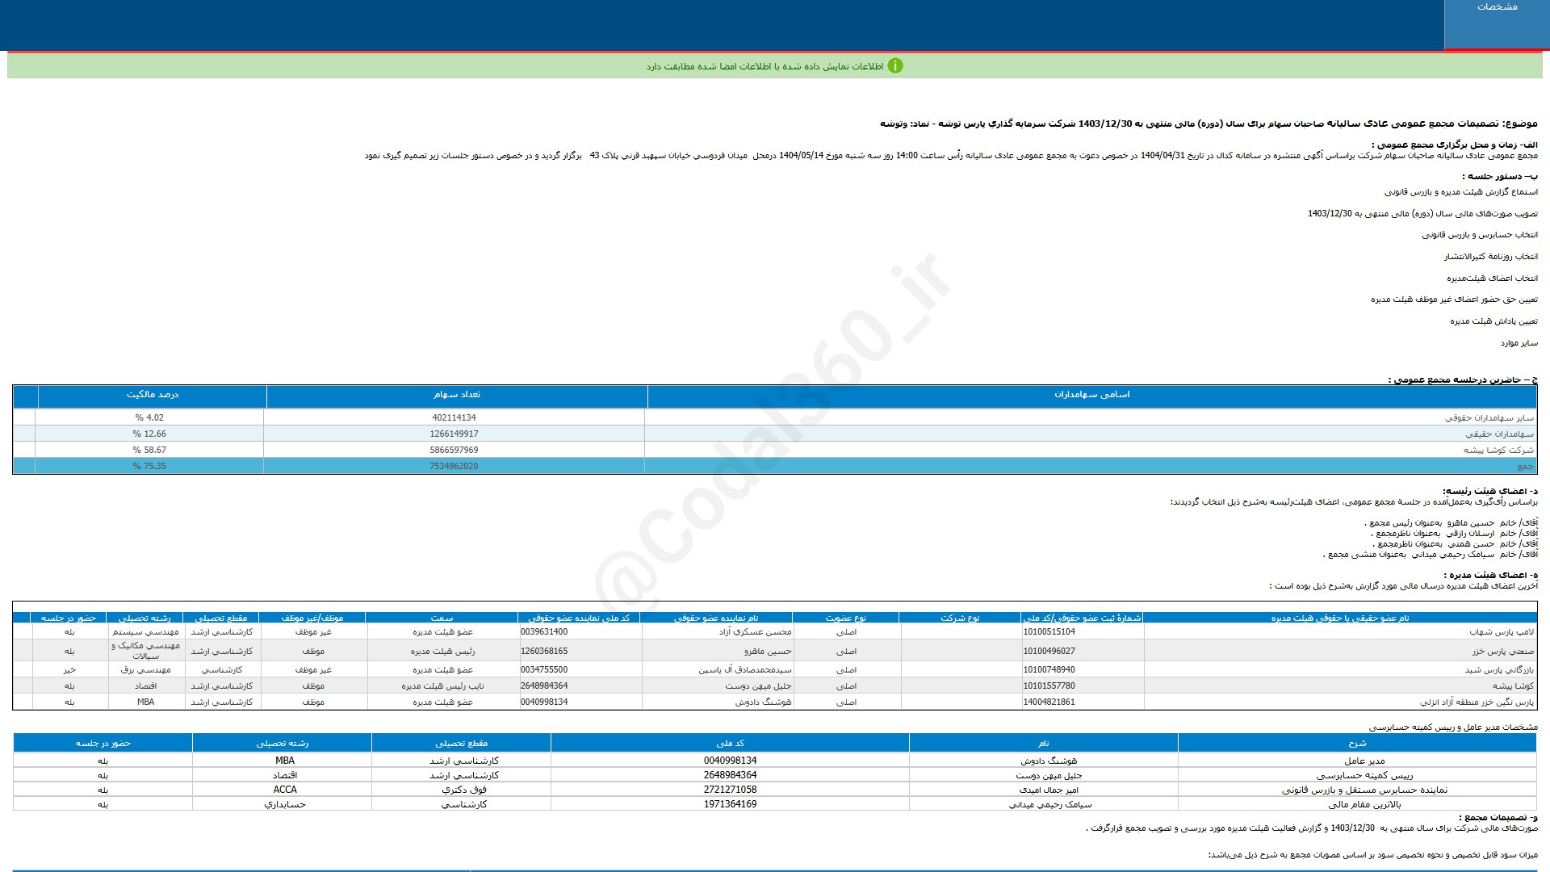Click the درصد مالکیت column header
Viewport: 1550px width, 872px height.
(x=152, y=395)
